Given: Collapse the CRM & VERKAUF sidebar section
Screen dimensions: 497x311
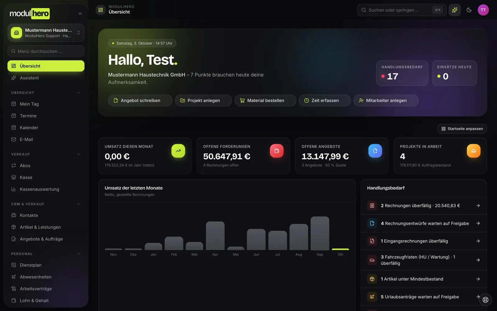Looking at the screenshot, I should pyautogui.click(x=79, y=204).
